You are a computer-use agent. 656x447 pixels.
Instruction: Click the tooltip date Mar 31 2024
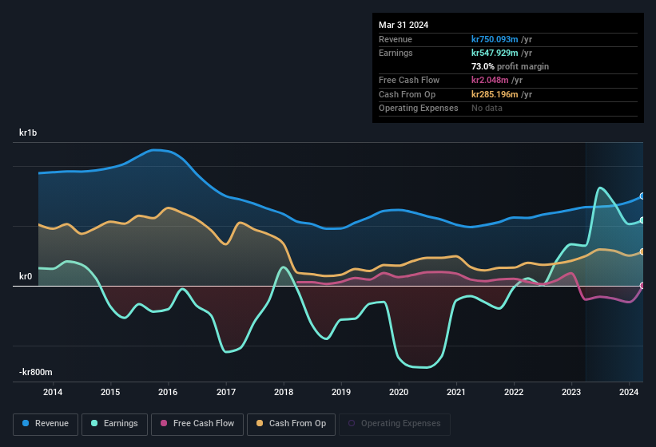pyautogui.click(x=404, y=25)
